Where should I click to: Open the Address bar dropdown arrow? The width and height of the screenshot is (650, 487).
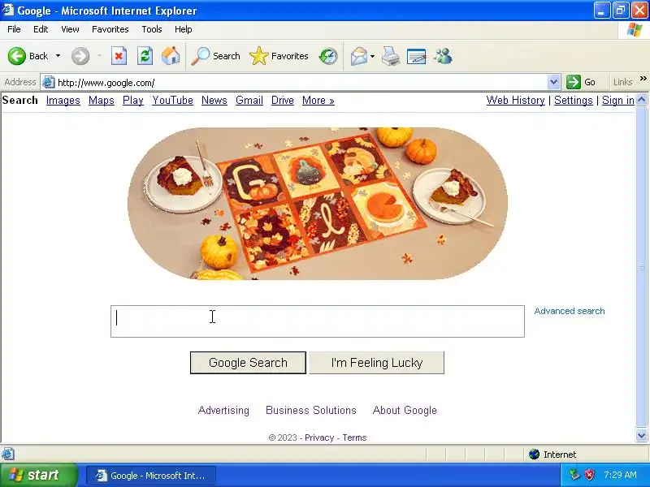(553, 82)
